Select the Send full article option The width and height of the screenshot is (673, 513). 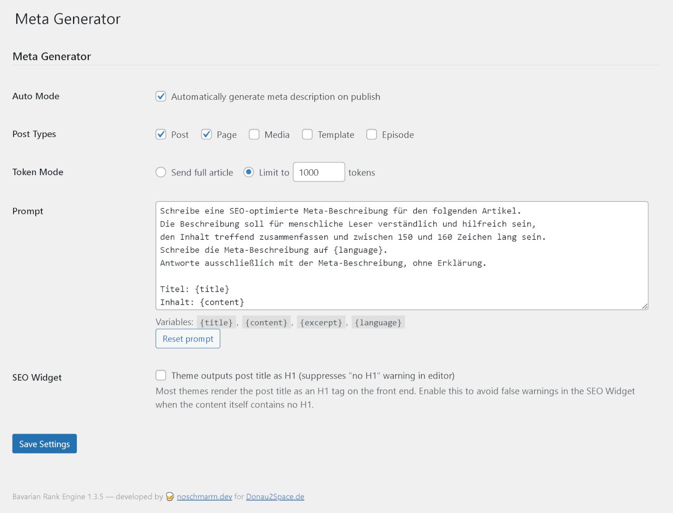[x=160, y=172]
